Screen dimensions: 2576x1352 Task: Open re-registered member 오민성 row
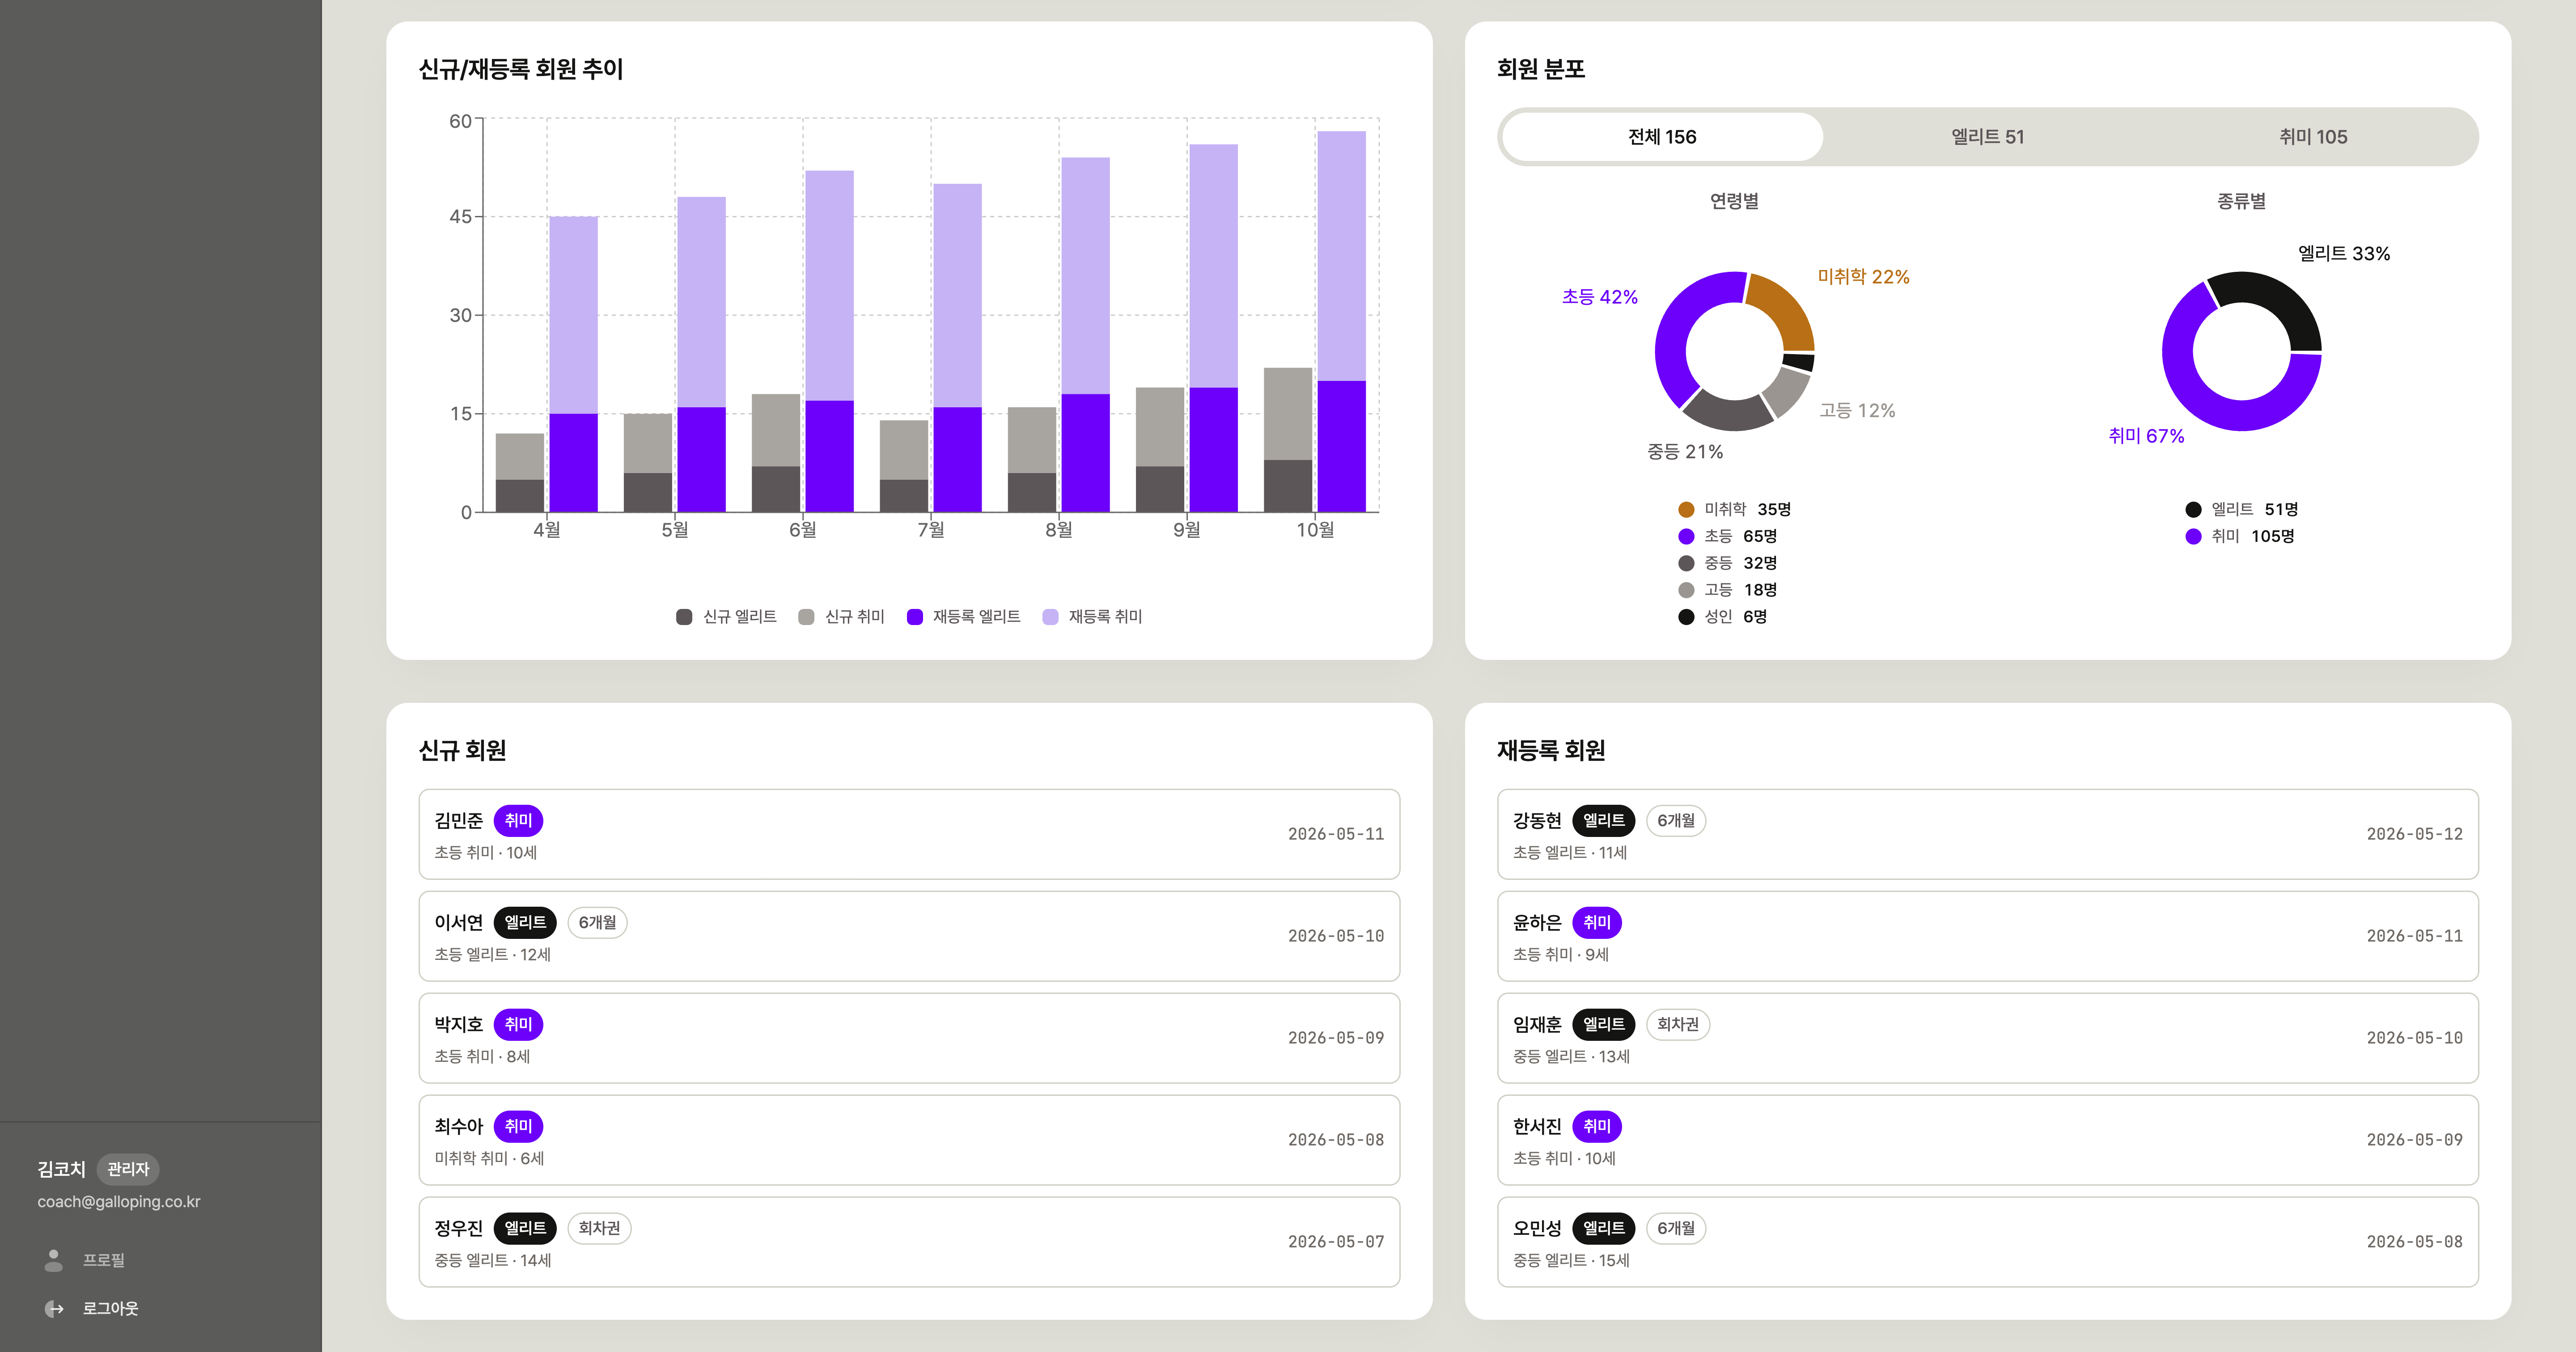coord(1988,1242)
